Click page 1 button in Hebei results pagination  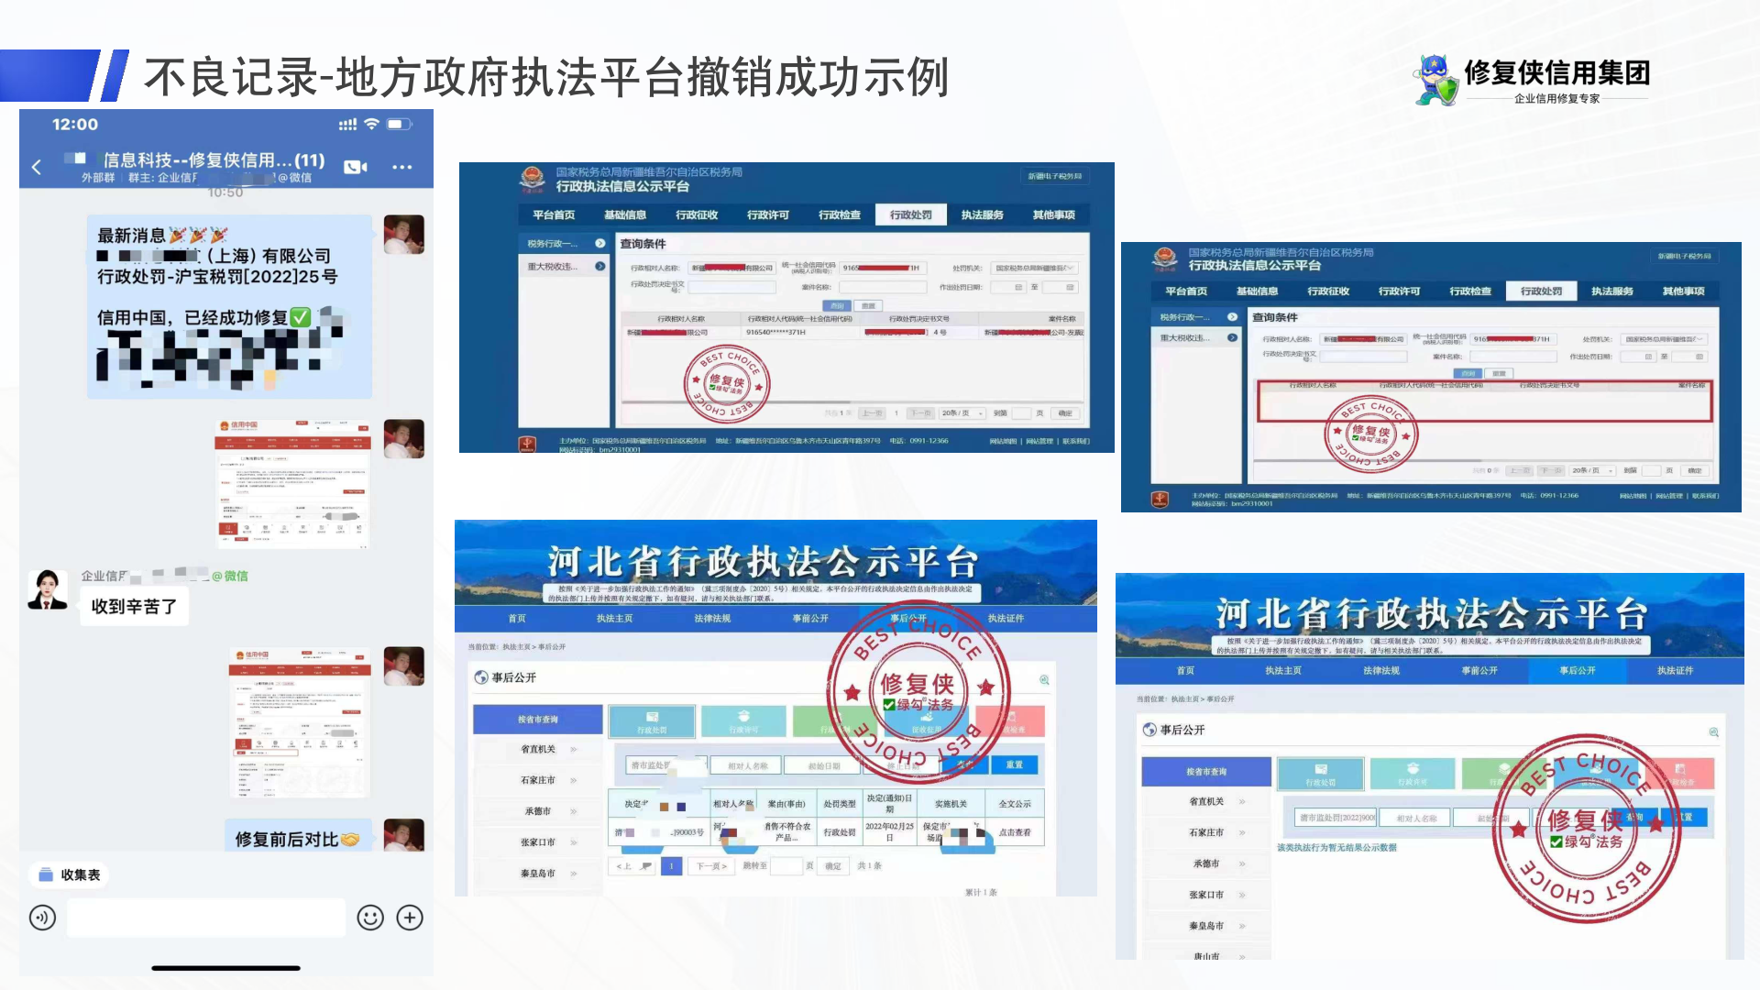pyautogui.click(x=671, y=865)
